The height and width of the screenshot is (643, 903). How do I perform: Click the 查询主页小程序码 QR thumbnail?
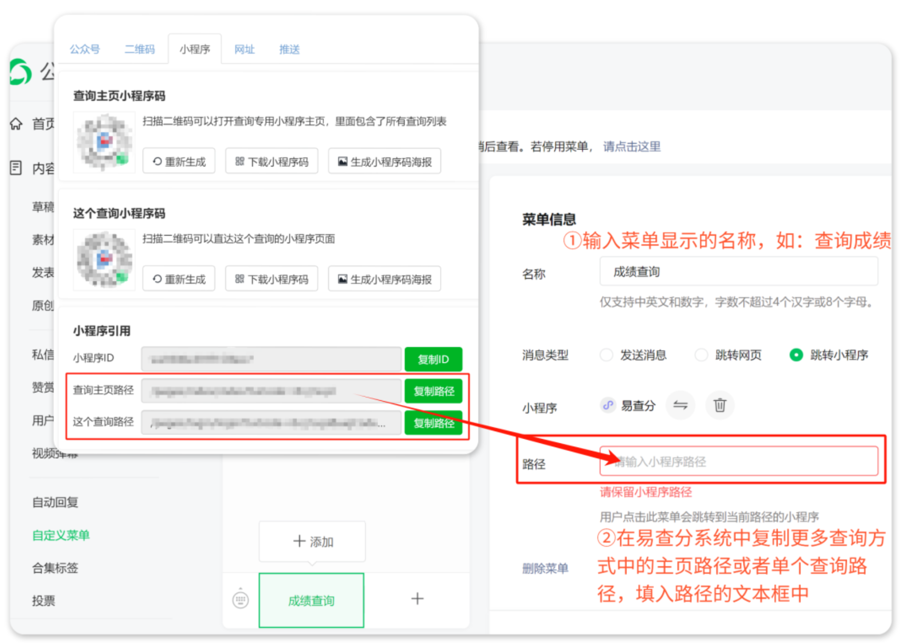coord(104,142)
